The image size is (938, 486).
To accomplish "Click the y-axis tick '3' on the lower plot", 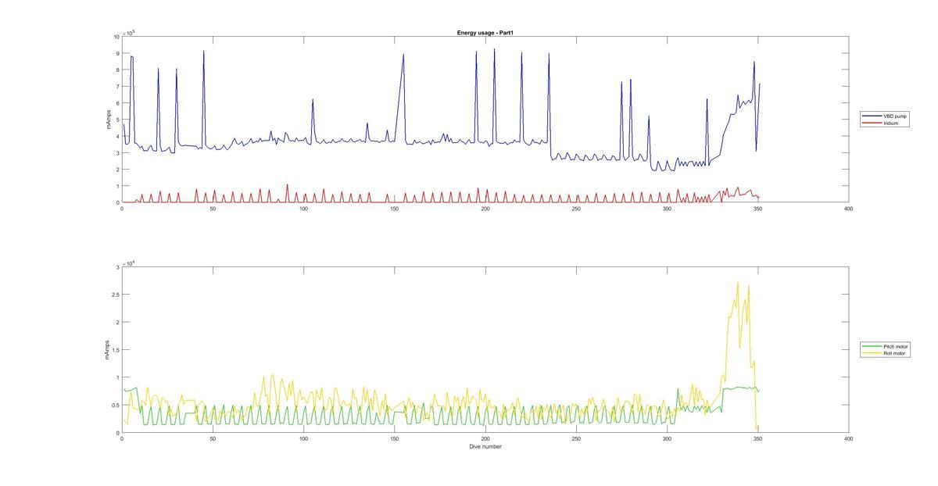I will coord(117,267).
